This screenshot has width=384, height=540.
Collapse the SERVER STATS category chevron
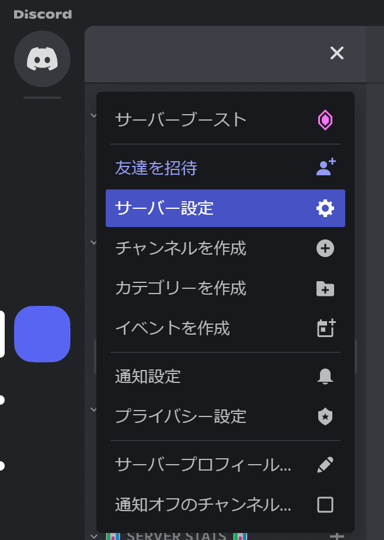pos(93,536)
